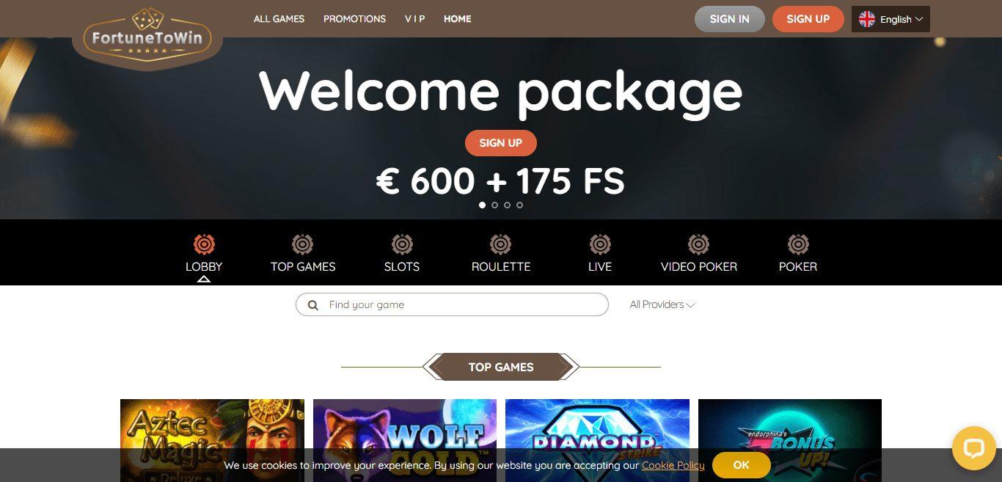1002x482 pixels.
Task: Click the SIGN IN button
Action: [730, 19]
